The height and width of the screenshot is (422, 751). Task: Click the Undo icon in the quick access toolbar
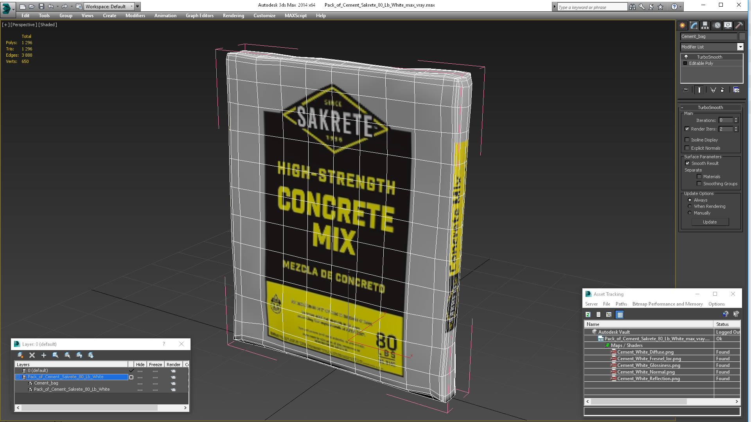pos(50,7)
